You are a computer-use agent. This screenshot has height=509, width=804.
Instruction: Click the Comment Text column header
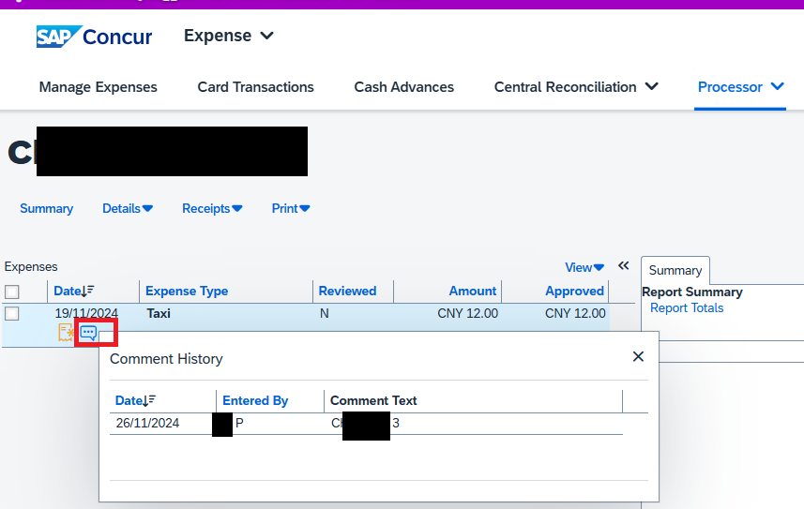tap(373, 401)
